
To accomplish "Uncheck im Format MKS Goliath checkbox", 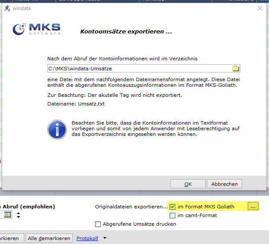I will 172,207.
